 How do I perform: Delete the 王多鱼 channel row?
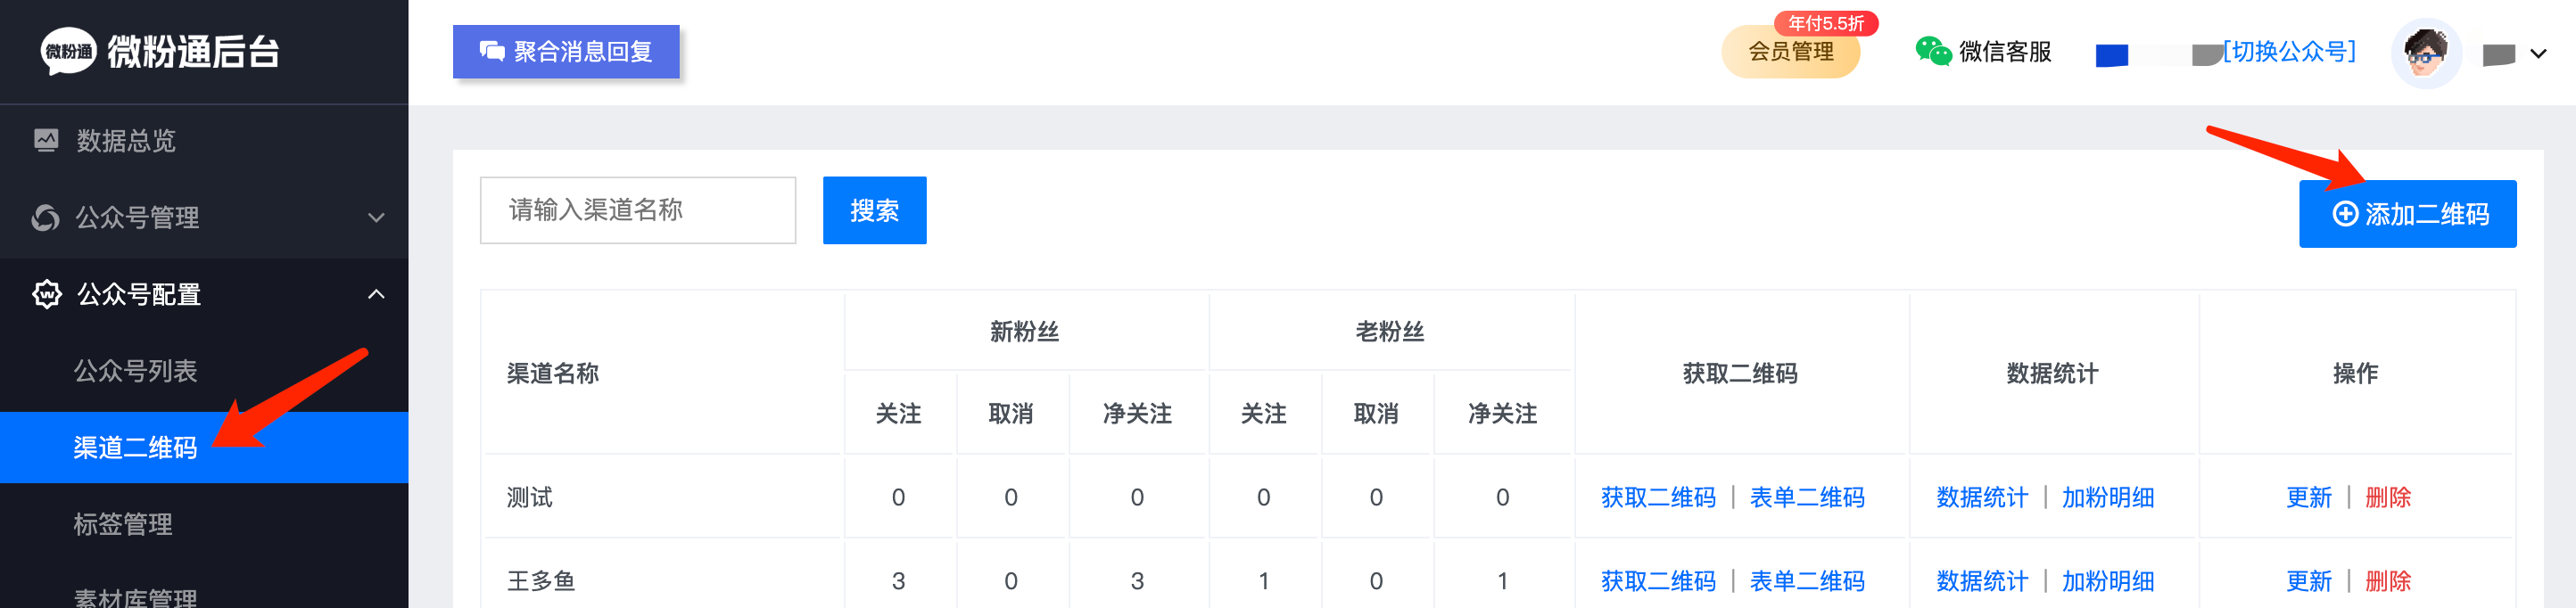click(x=2387, y=581)
